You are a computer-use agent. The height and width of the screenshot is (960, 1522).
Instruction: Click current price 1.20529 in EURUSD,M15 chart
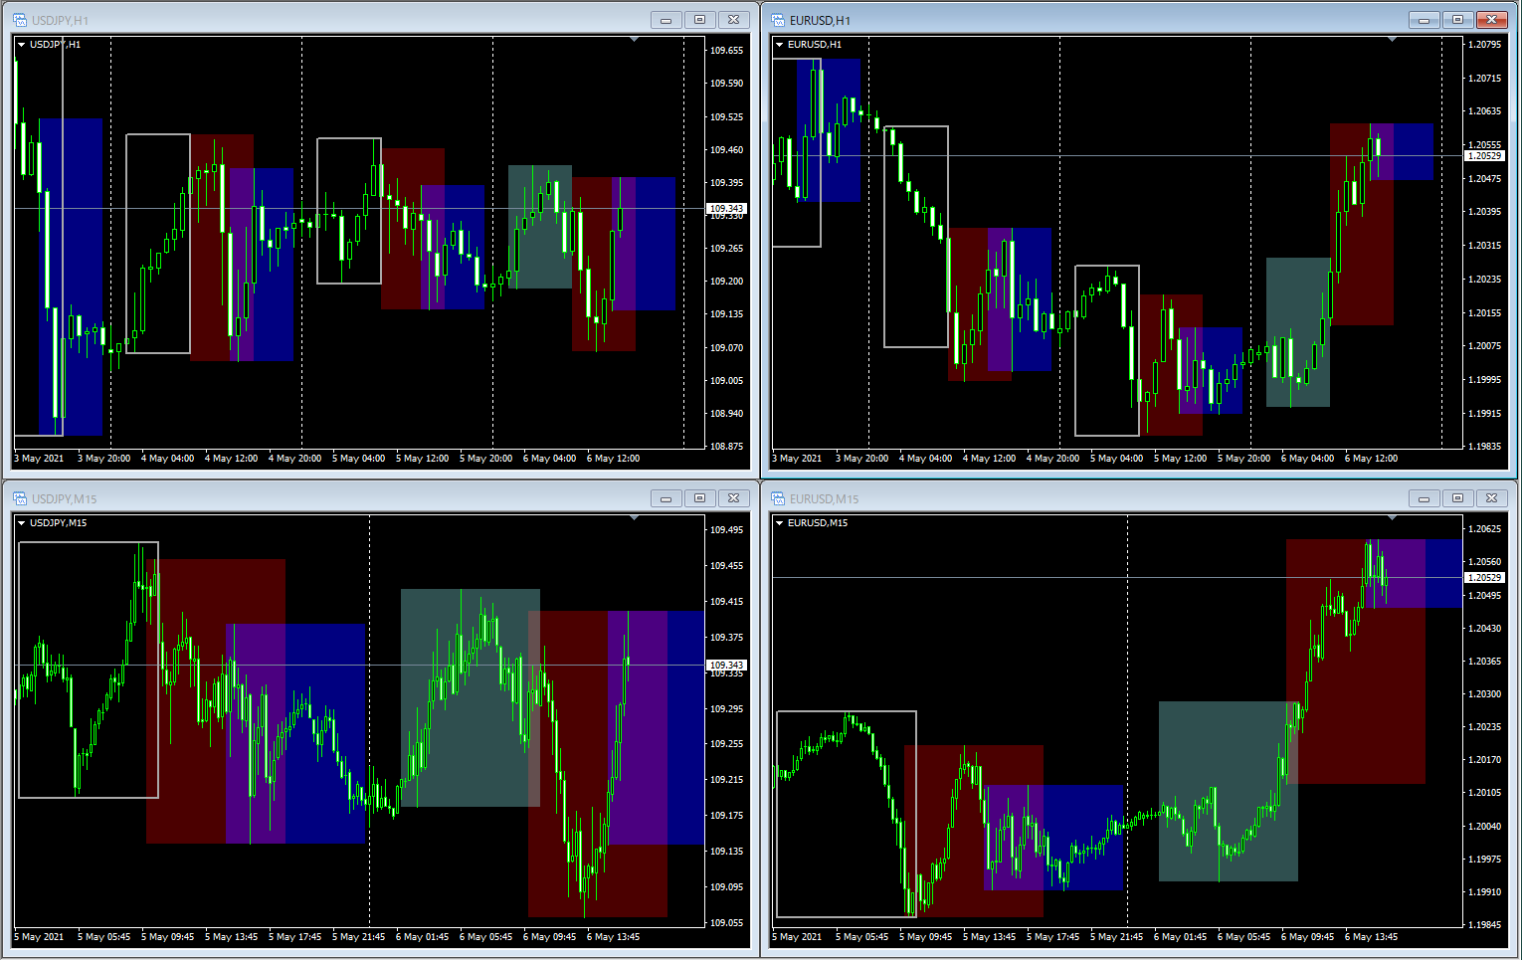click(1485, 577)
